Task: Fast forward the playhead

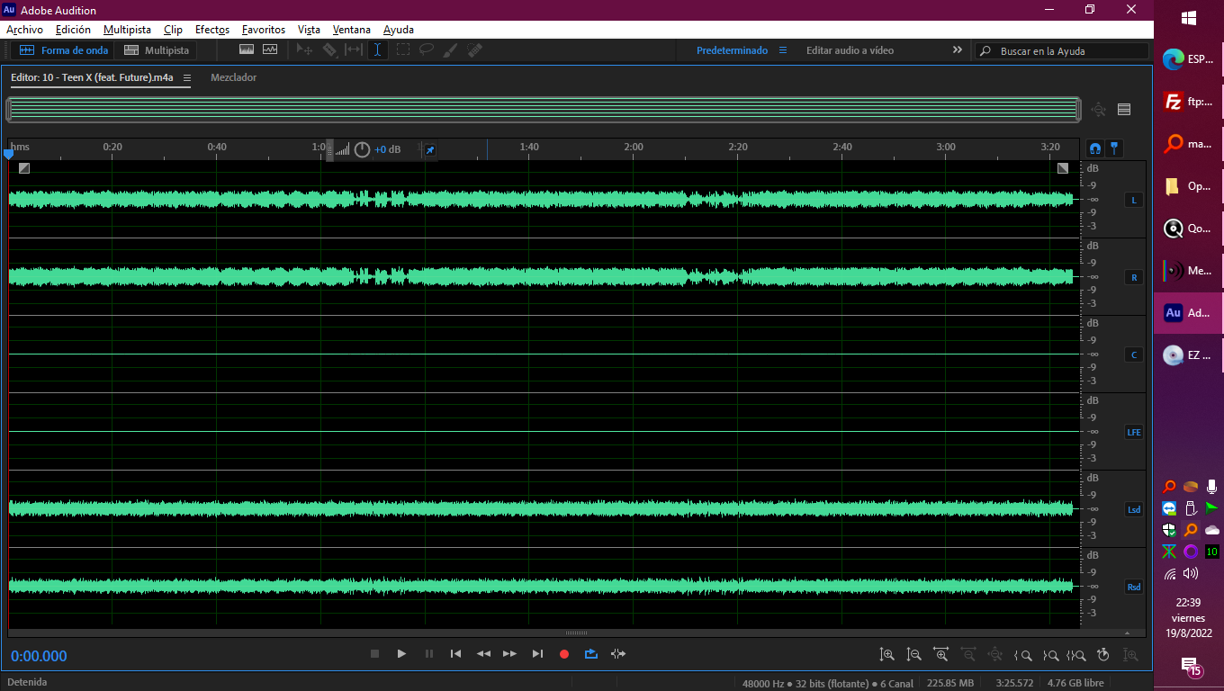Action: coord(509,654)
